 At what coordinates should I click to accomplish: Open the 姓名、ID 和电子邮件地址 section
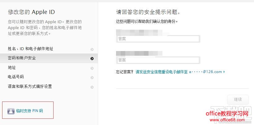click(x=32, y=49)
